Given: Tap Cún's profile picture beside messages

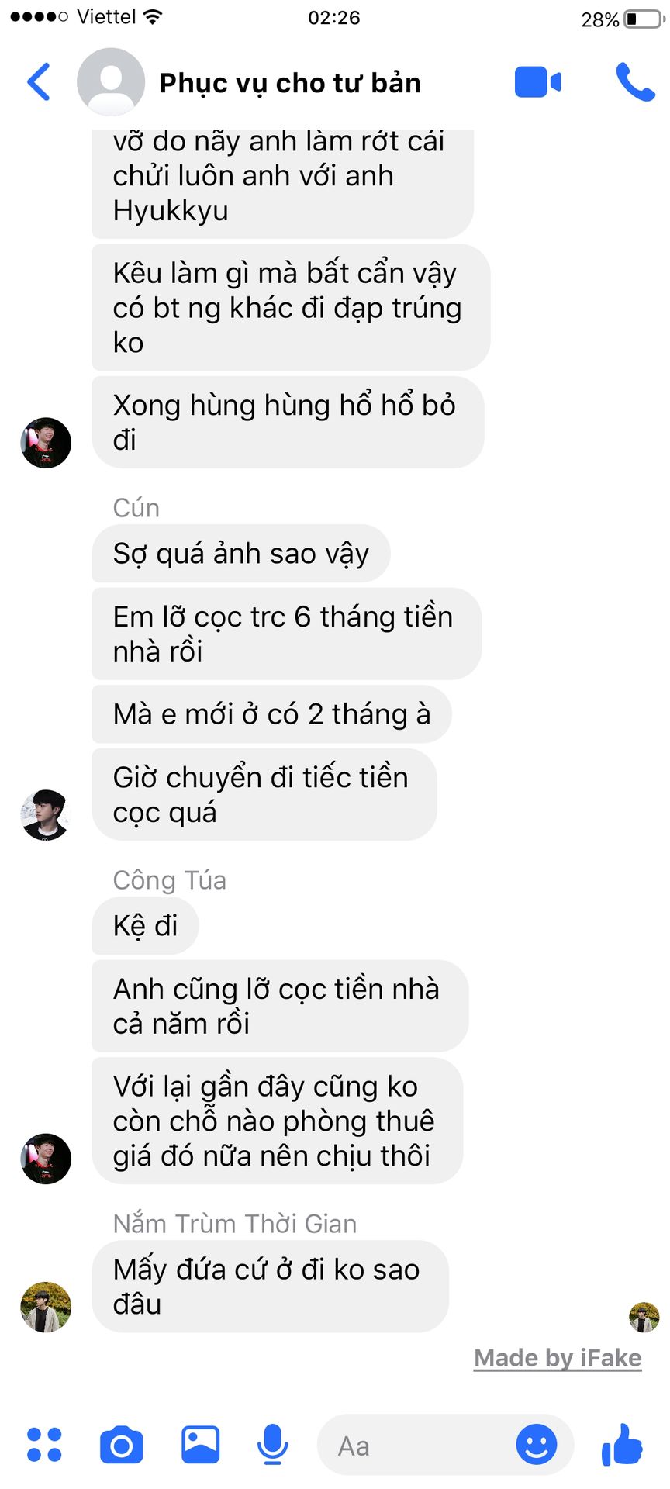Looking at the screenshot, I should [46, 815].
